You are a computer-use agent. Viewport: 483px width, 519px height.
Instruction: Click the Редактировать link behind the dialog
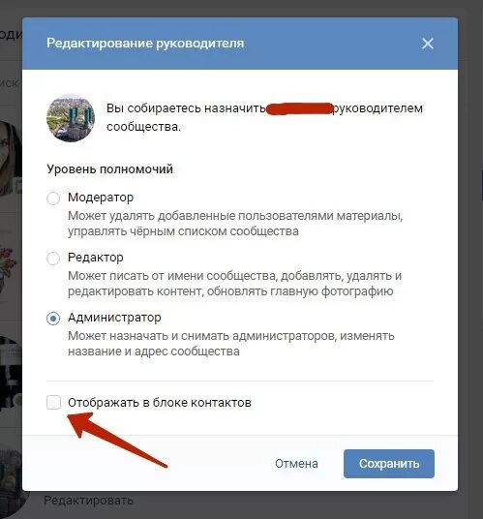(x=88, y=501)
